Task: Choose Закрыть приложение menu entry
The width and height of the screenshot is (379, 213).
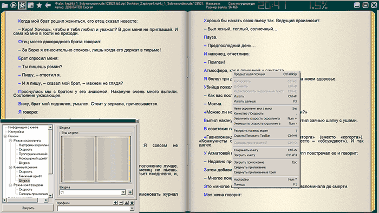Action: pos(265,162)
